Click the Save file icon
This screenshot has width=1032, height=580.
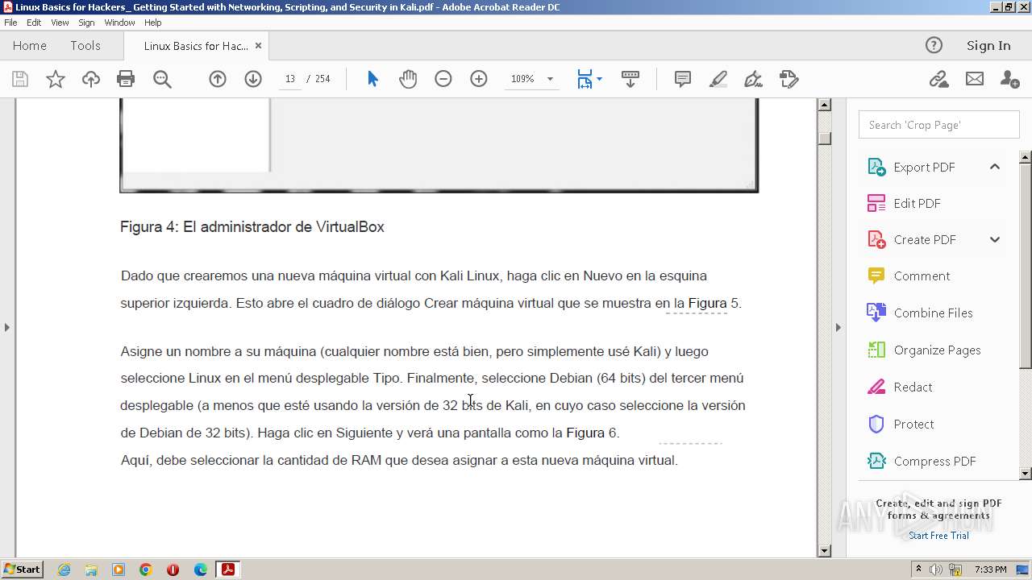click(x=20, y=79)
